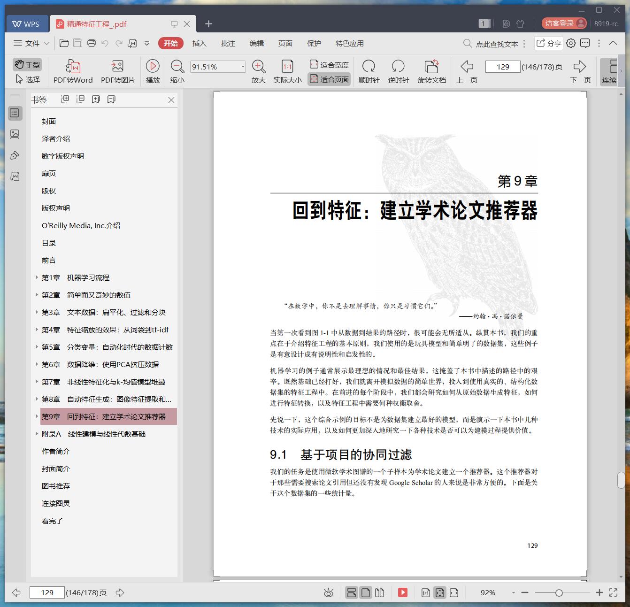Click the page number field showing 129 in toolbar

(503, 67)
